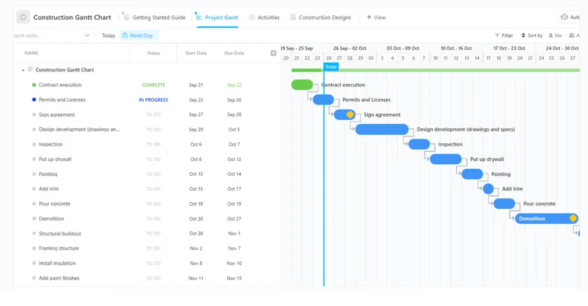Image resolution: width=588 pixels, height=306 pixels.
Task: Click the Today button
Action: click(x=108, y=35)
